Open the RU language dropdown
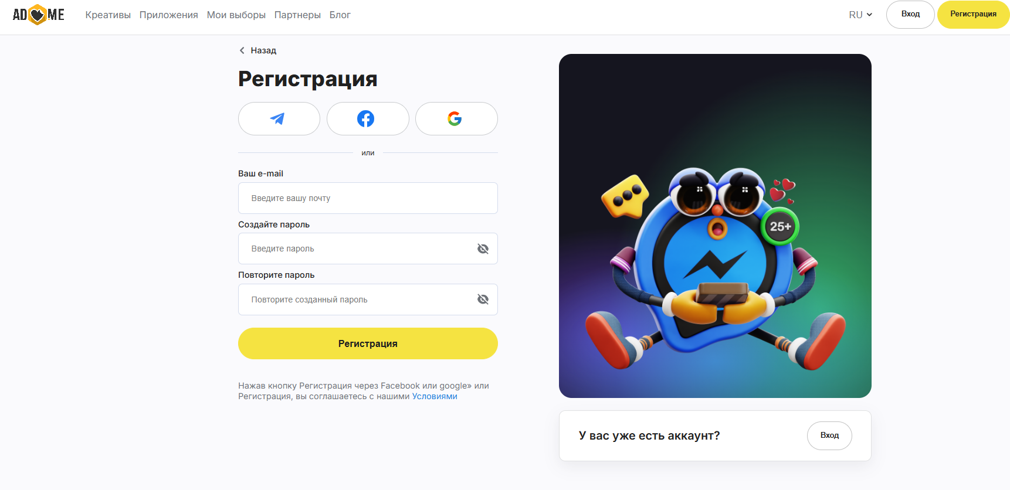The height and width of the screenshot is (490, 1010). (860, 15)
